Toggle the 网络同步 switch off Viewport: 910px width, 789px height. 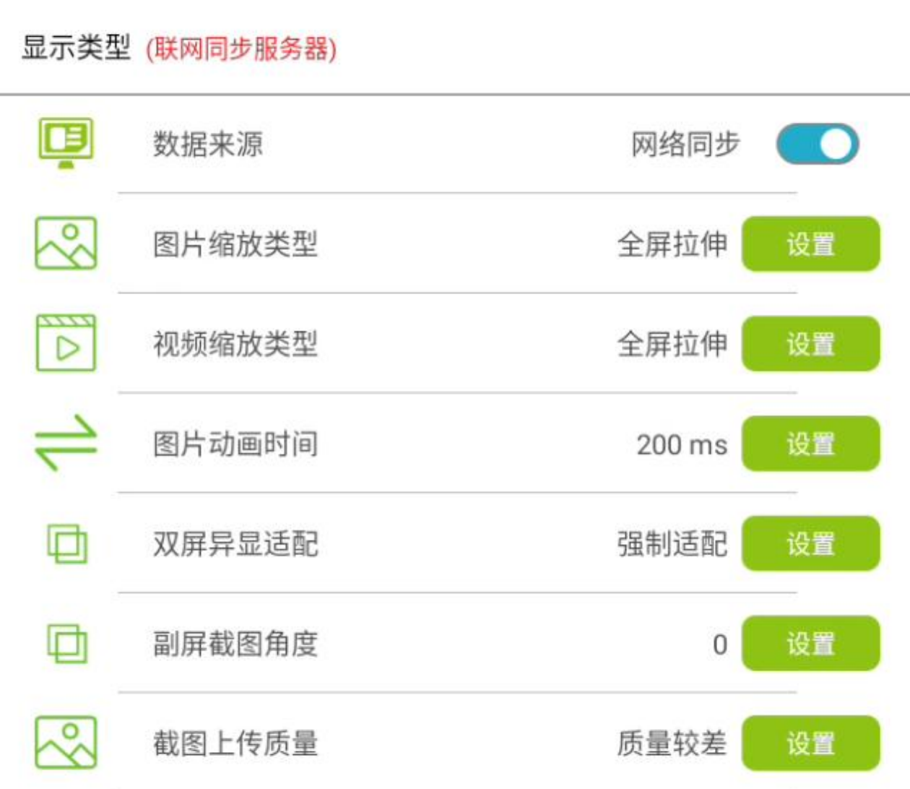[817, 144]
